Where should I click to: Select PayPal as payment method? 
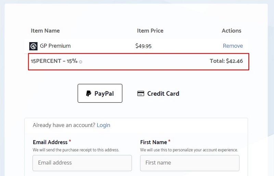[100, 93]
